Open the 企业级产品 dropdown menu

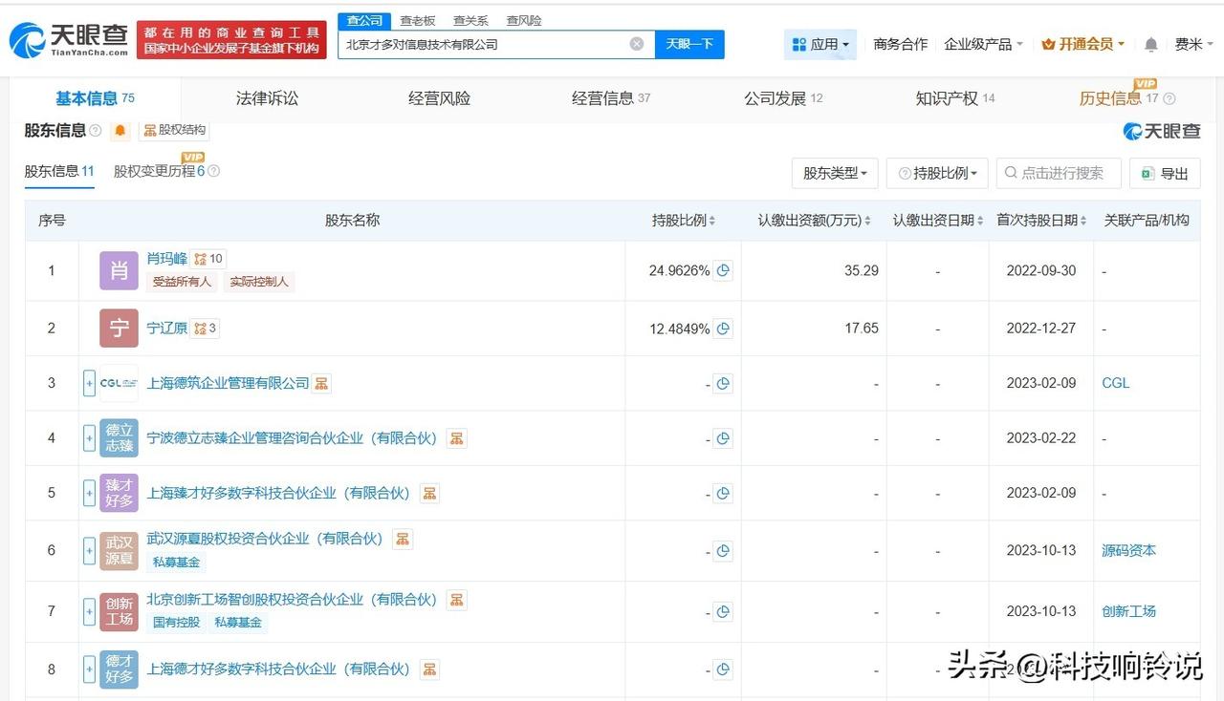tap(983, 44)
